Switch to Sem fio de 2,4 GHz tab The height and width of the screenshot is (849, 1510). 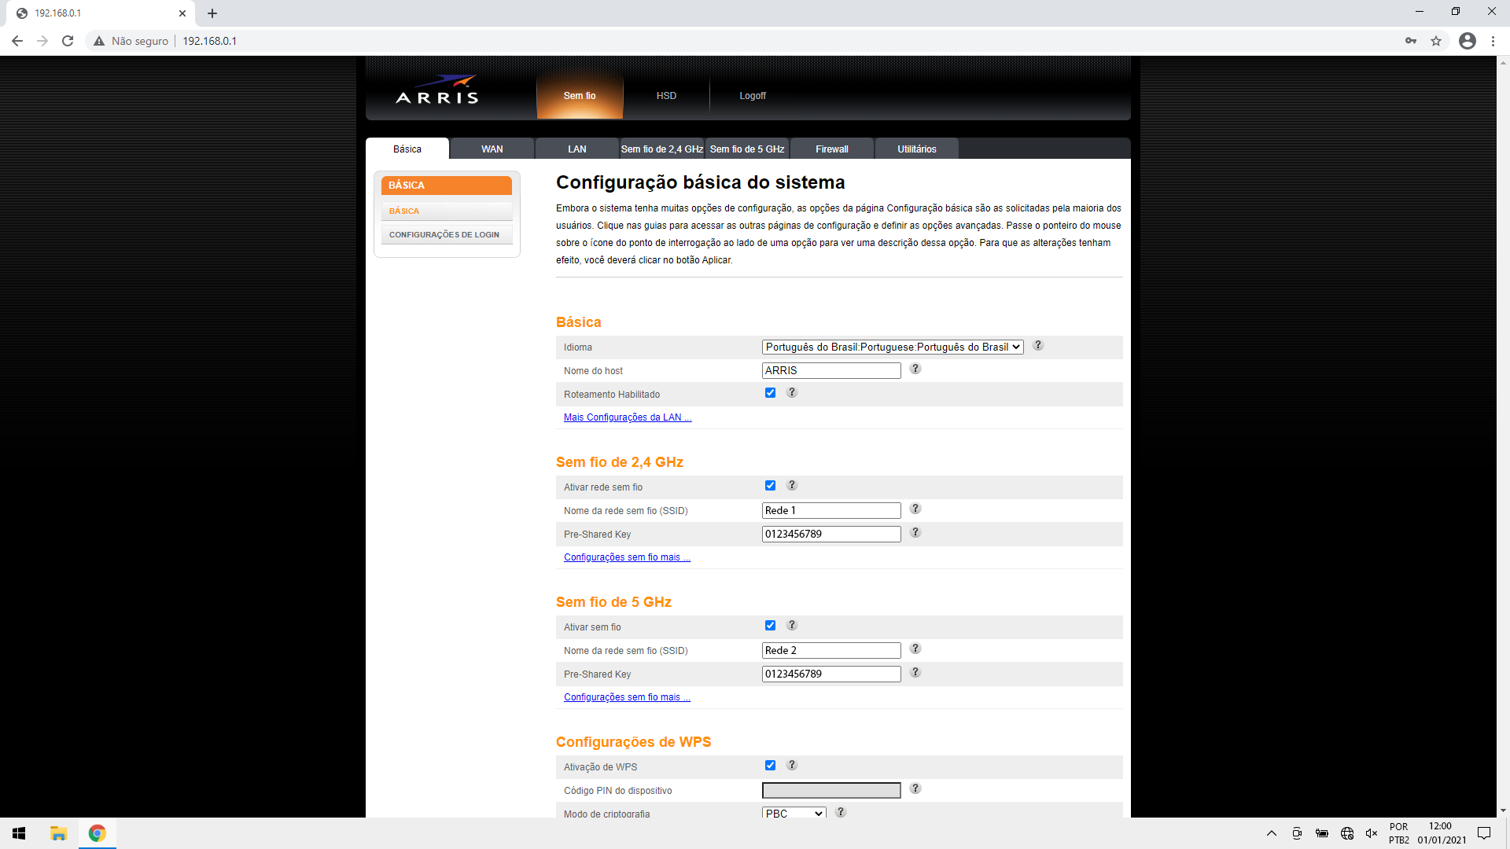662,149
